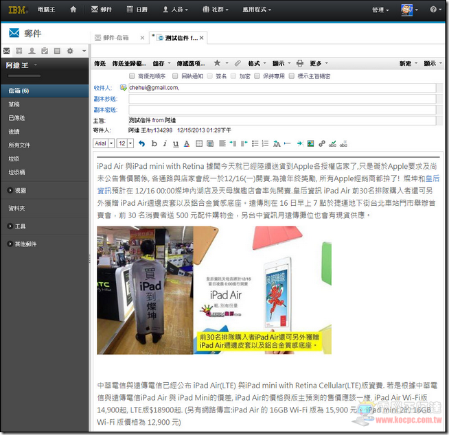
Task: Toggle italic formatting
Action: click(165, 143)
